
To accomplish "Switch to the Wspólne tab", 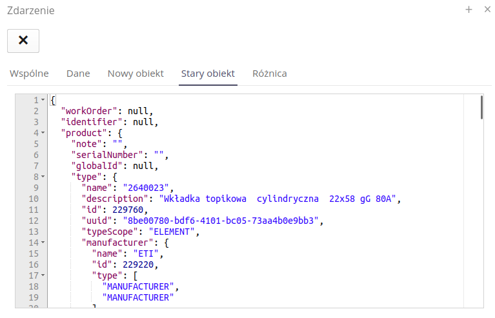I will coord(29,74).
